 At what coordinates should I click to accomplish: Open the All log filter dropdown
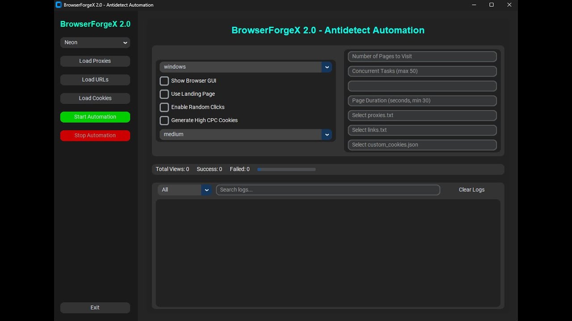click(x=185, y=190)
